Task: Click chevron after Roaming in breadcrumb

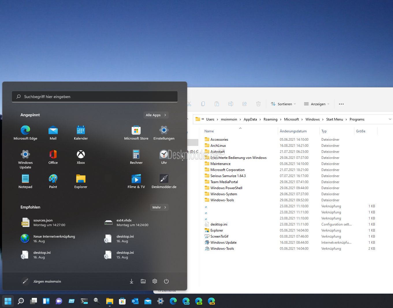Action: point(281,119)
